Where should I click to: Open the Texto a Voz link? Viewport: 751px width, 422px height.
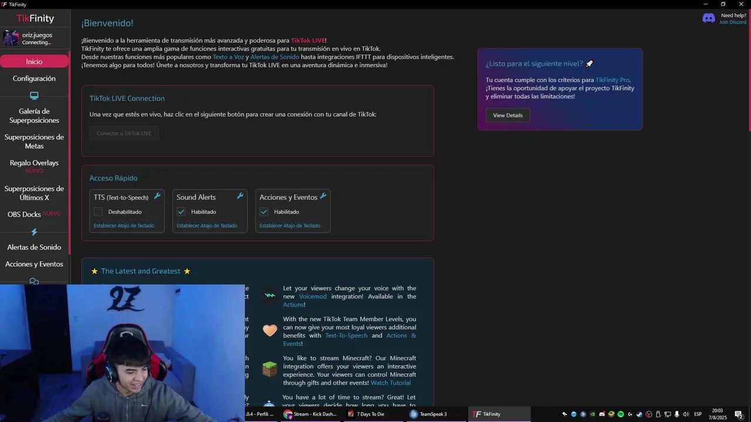[228, 57]
